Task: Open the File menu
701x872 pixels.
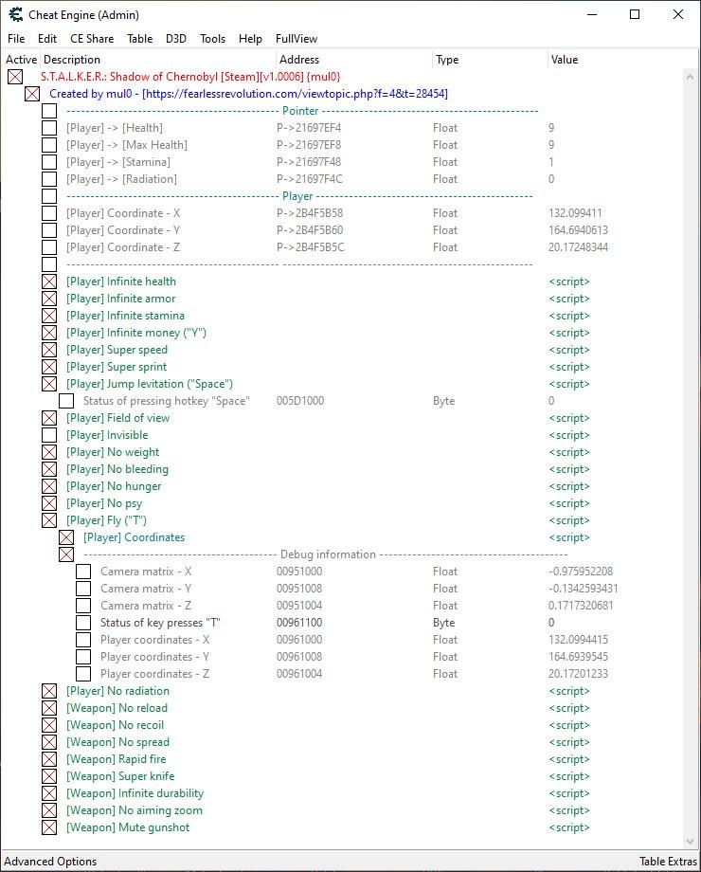Action: pos(16,39)
